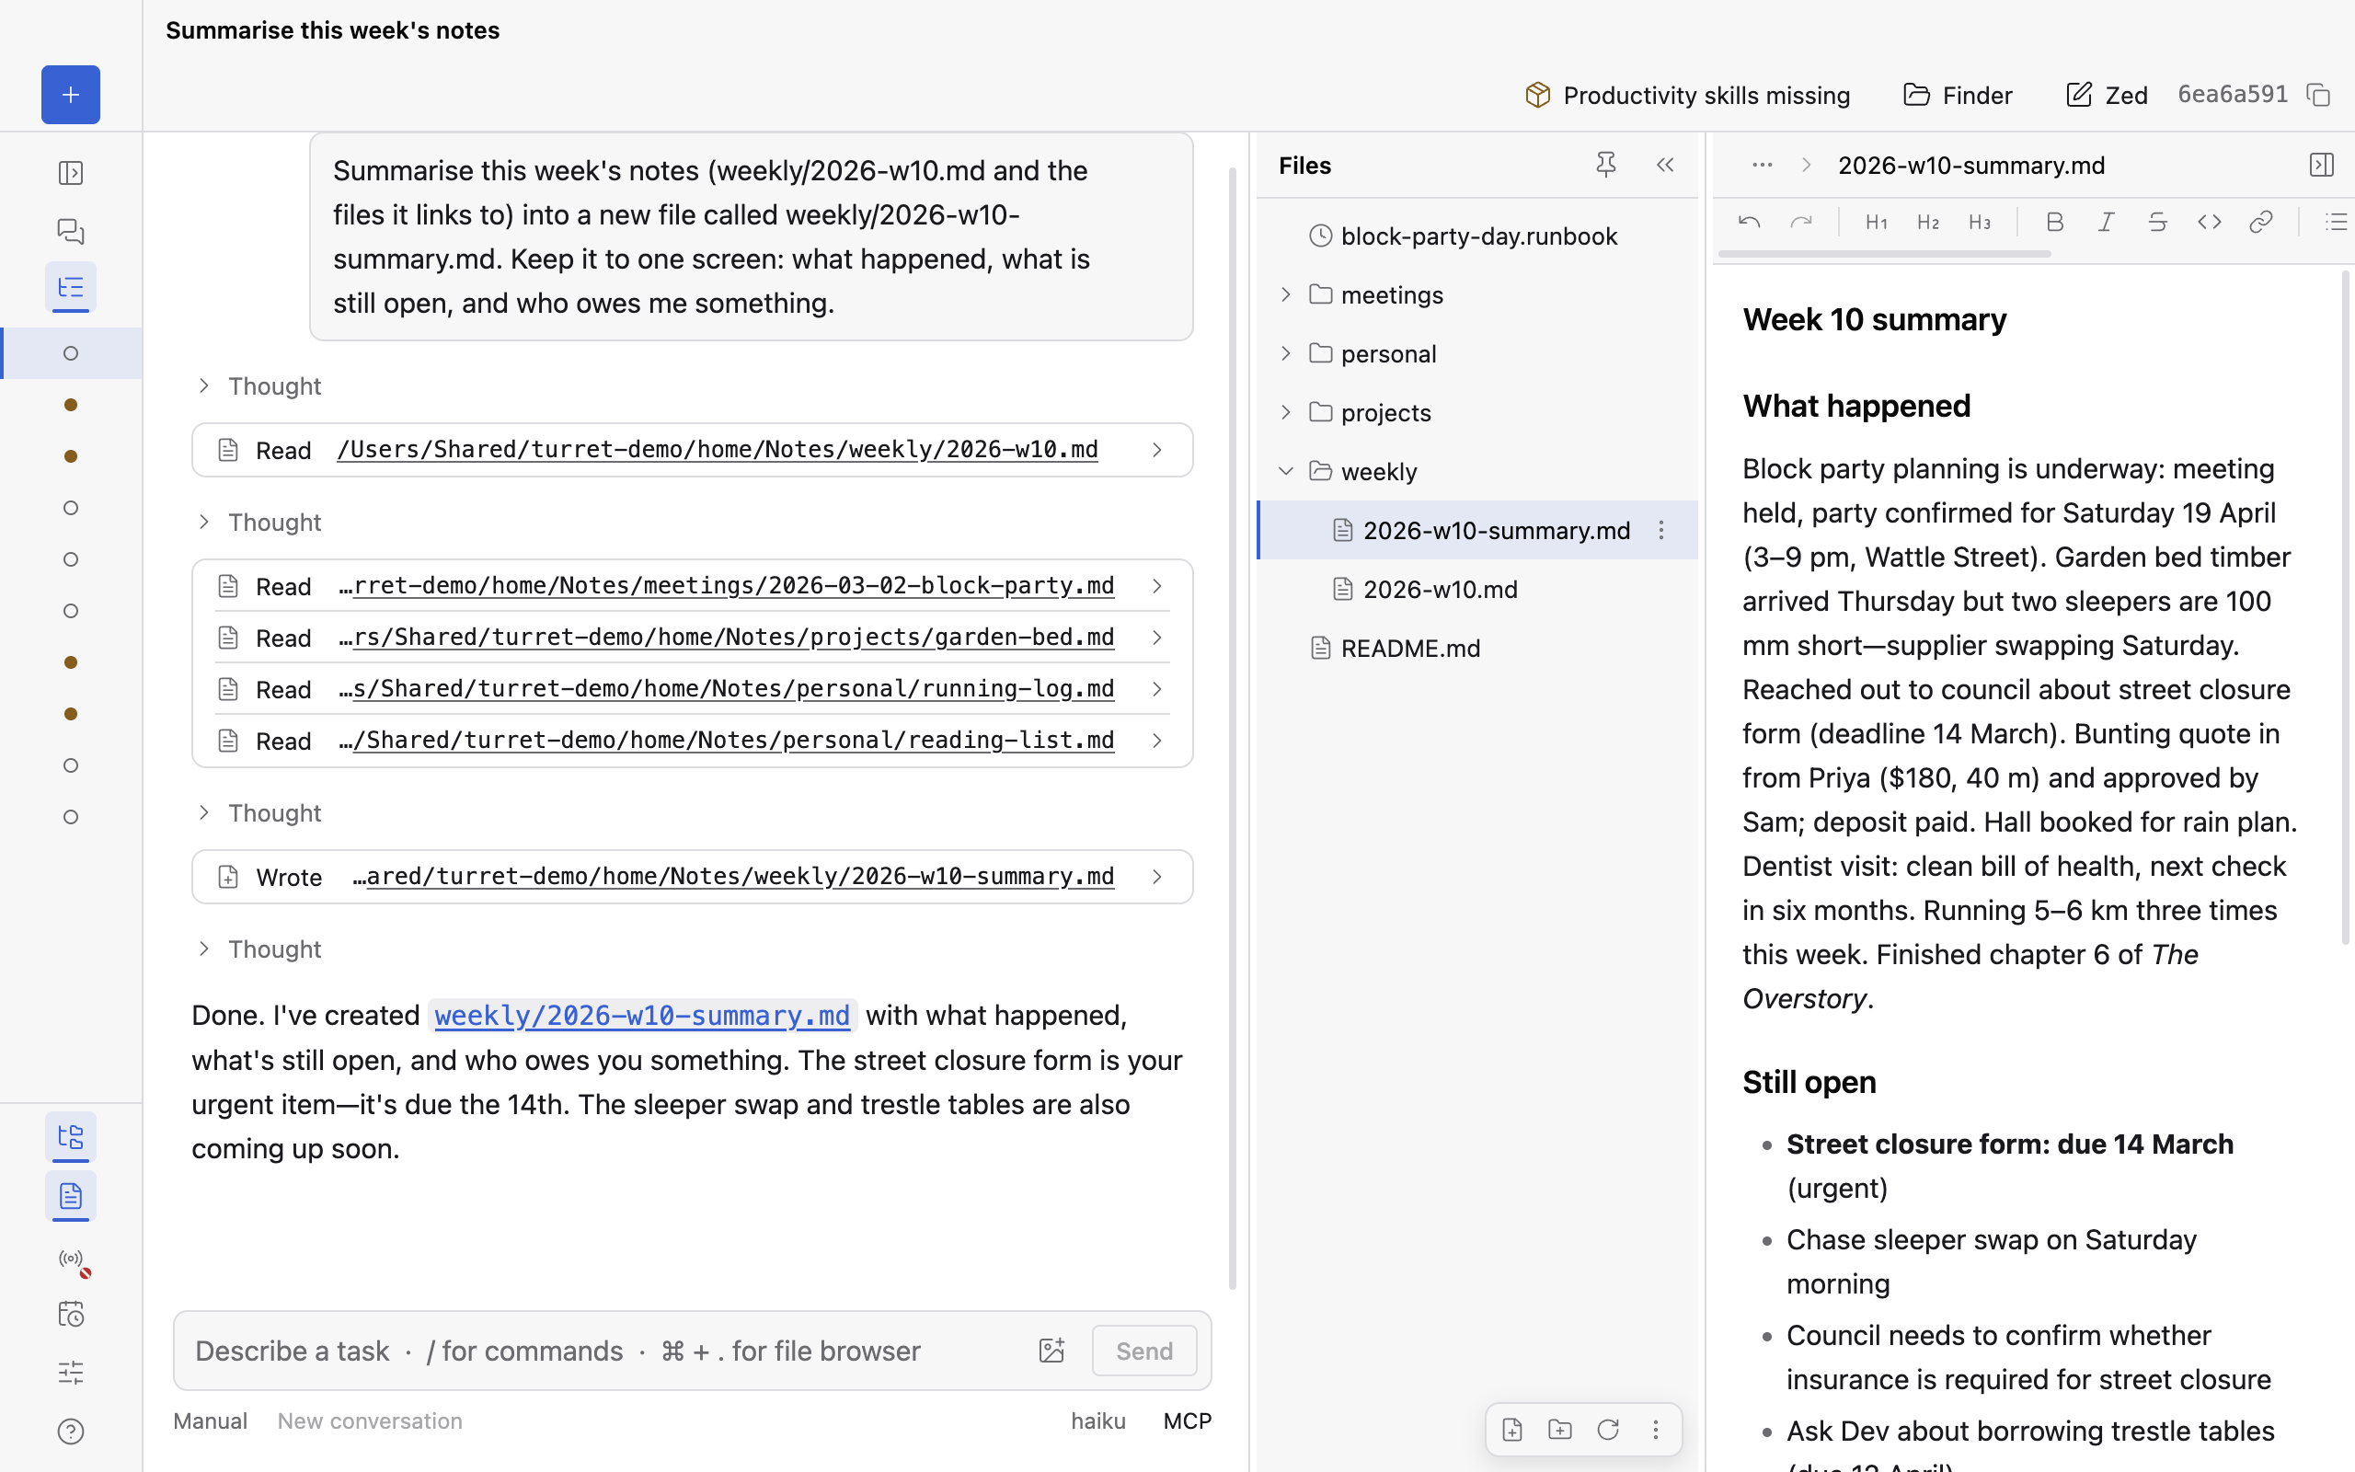Select 2026-w10.md in file tree

(1477, 589)
